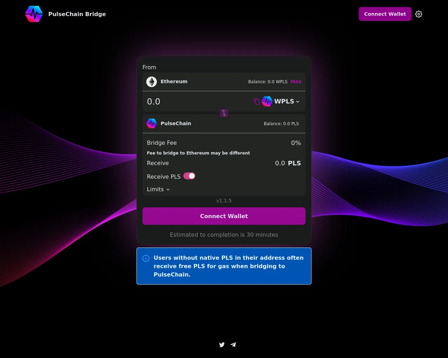Click the version text v1.1.5
Viewport: 448px width, 358px height.
(224, 201)
